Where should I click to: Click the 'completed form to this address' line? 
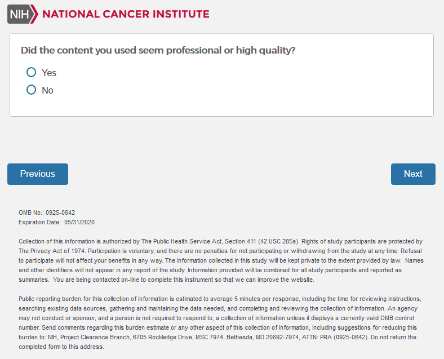[61, 347]
